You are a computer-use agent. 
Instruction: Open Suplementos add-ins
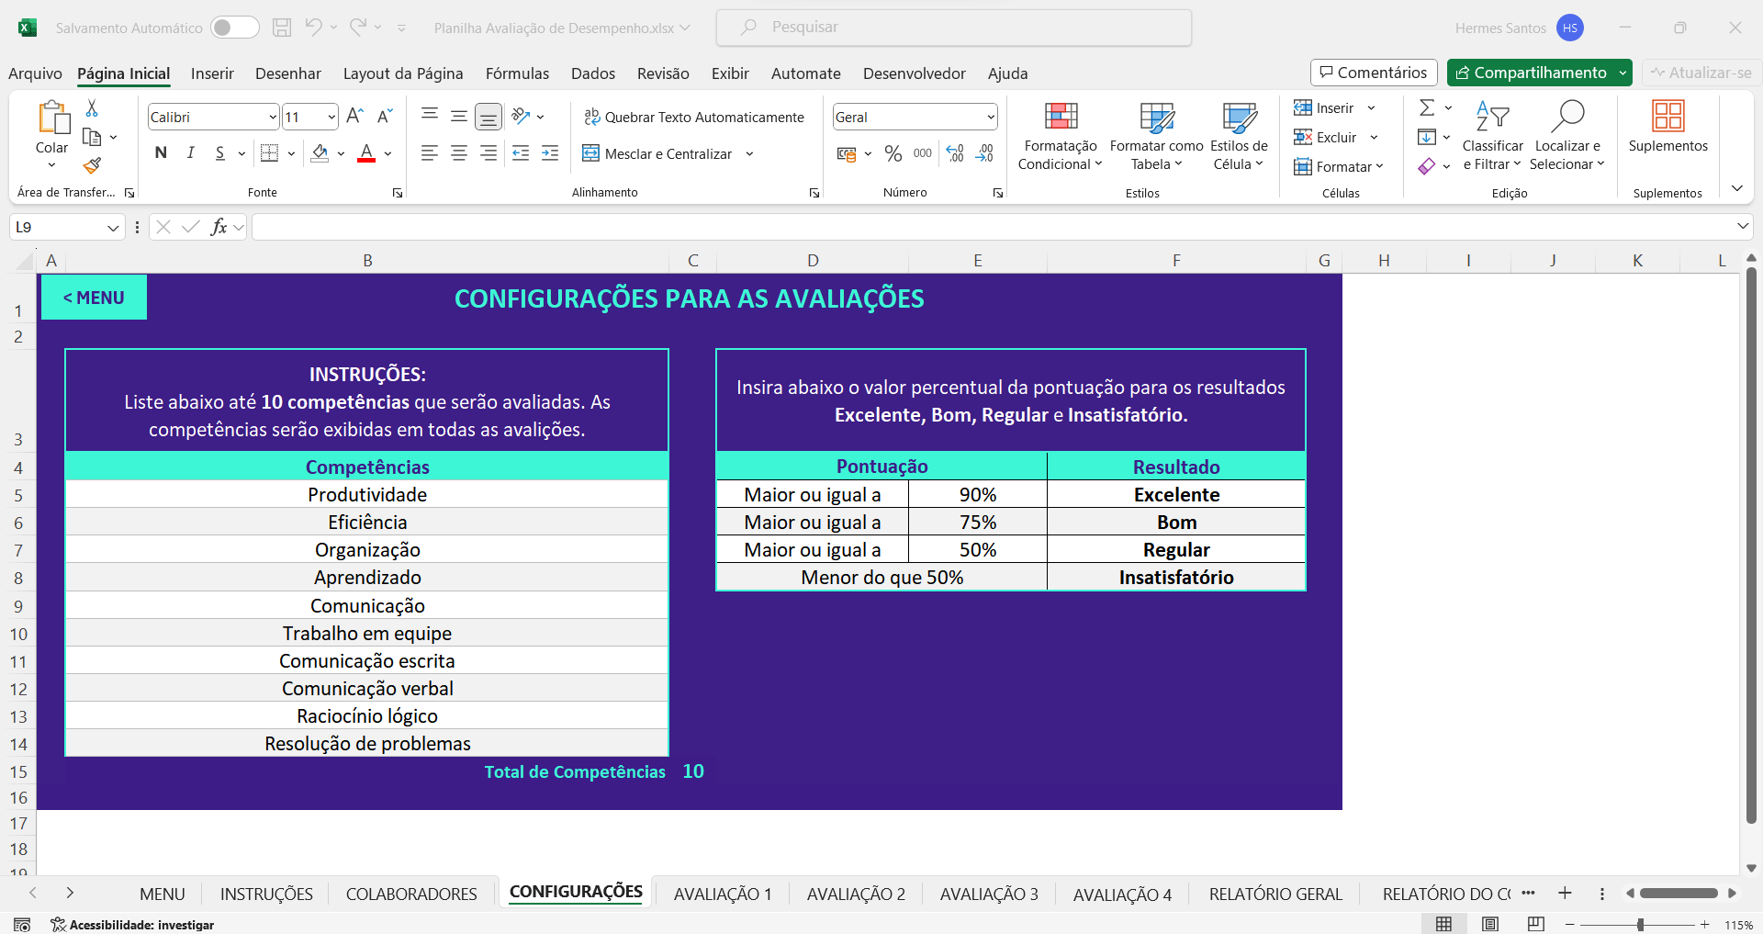pyautogui.click(x=1668, y=127)
